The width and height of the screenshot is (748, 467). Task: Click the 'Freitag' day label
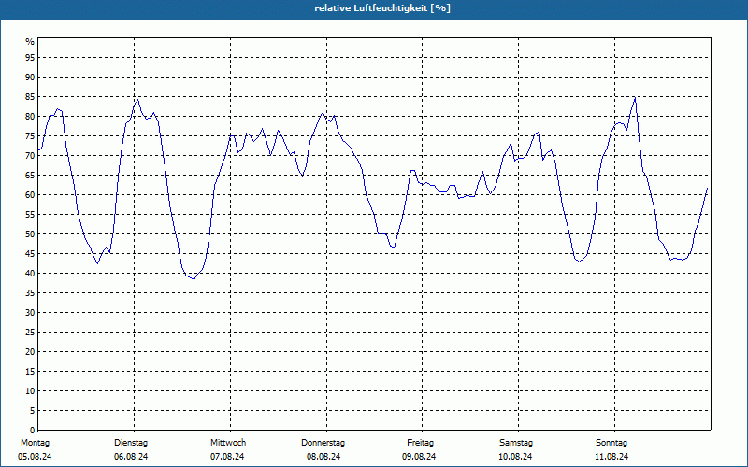(x=420, y=443)
